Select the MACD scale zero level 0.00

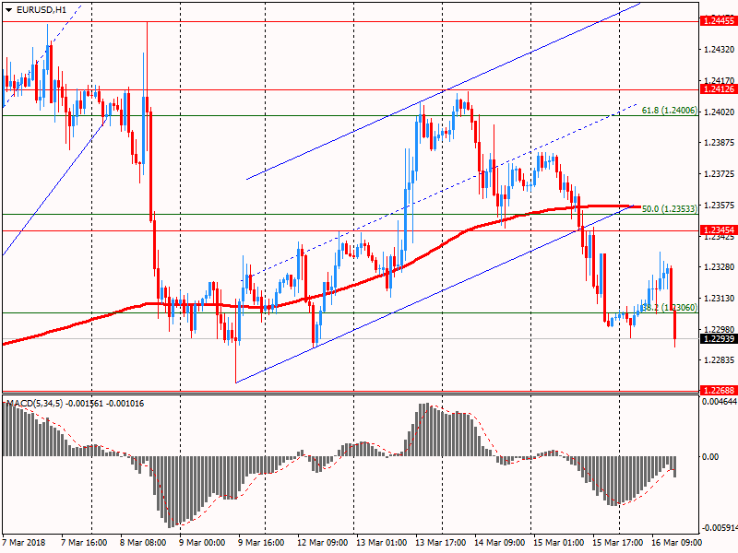click(710, 456)
